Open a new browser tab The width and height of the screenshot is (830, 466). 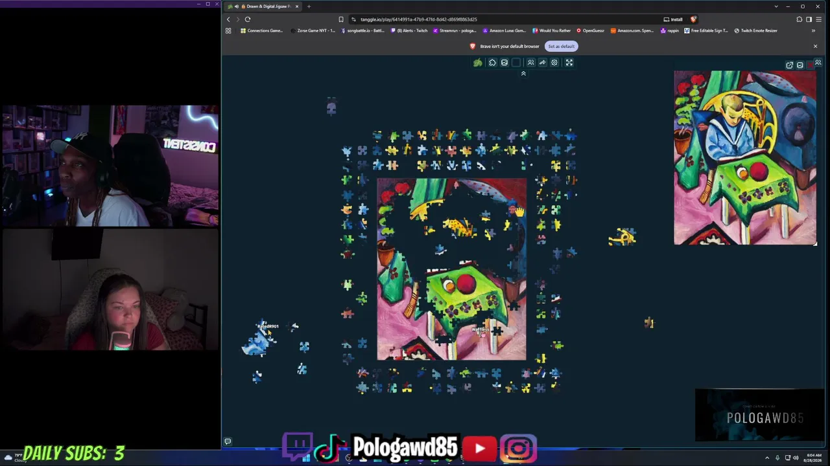coord(309,6)
